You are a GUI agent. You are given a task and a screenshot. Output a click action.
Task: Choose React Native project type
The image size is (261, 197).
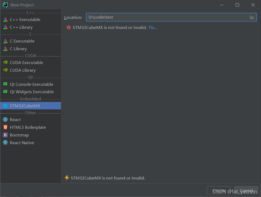click(x=31, y=143)
